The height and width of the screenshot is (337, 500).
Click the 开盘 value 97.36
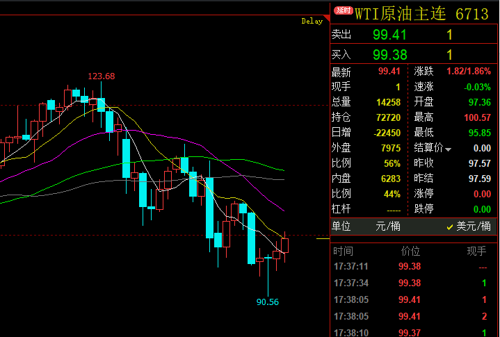tap(480, 102)
